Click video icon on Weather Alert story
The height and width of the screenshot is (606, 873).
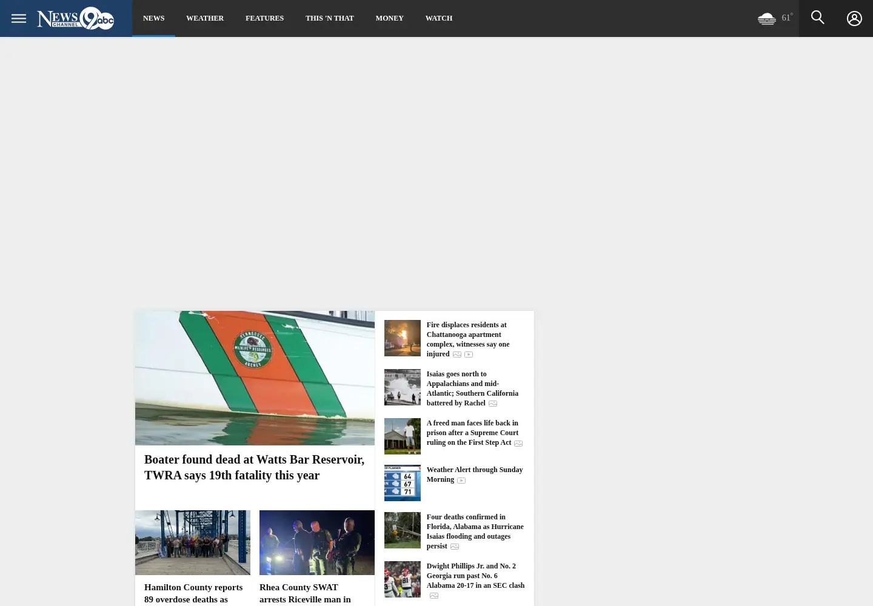(x=461, y=481)
